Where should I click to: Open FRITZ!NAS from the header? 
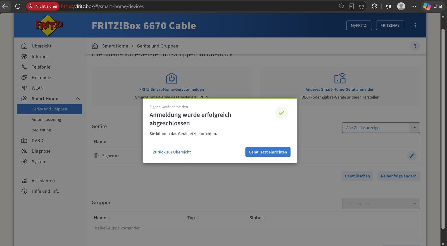(390, 25)
